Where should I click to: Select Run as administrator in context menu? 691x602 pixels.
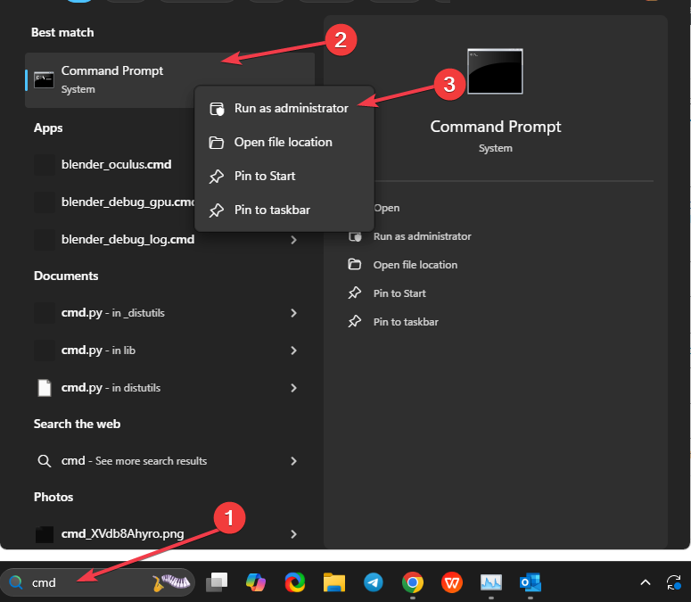[290, 108]
